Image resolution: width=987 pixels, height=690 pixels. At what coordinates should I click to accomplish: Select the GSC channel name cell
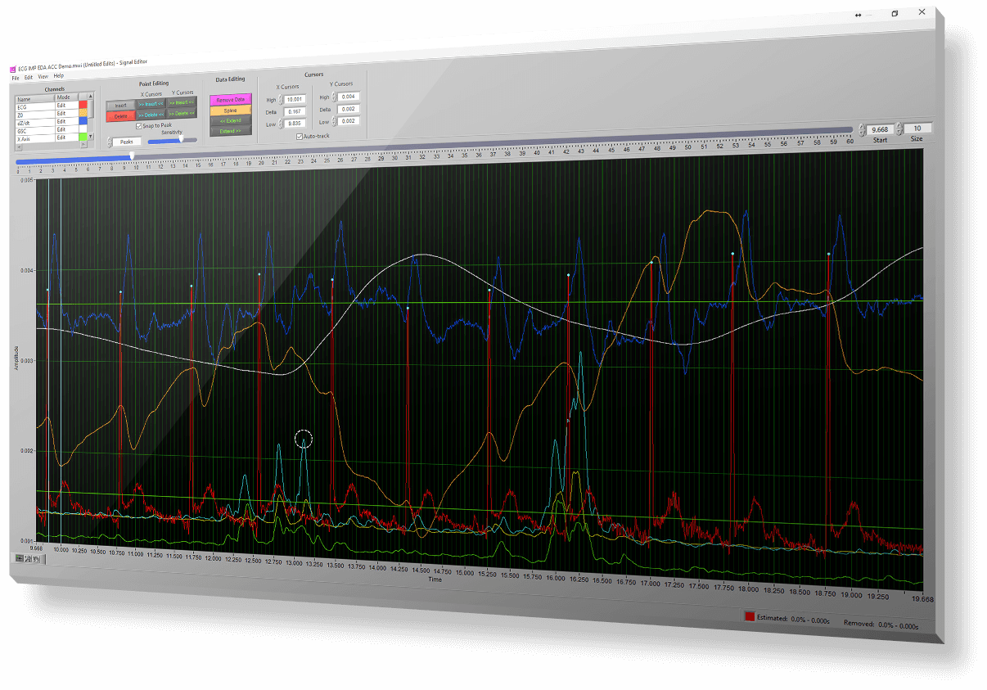[35, 132]
